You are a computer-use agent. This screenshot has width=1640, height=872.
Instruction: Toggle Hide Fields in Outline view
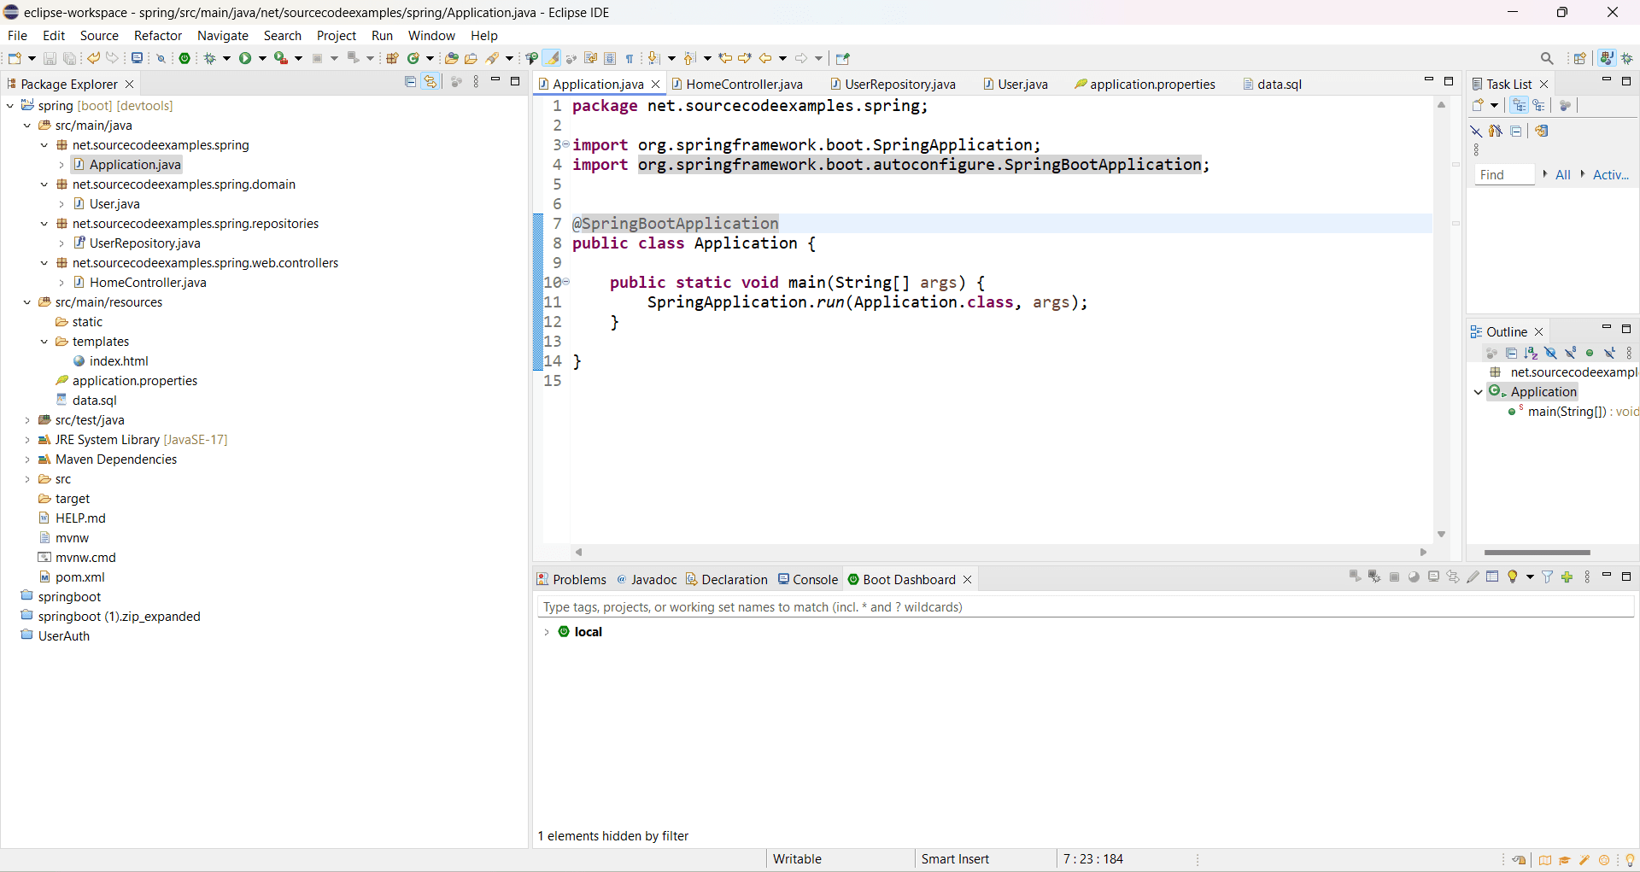(x=1550, y=353)
